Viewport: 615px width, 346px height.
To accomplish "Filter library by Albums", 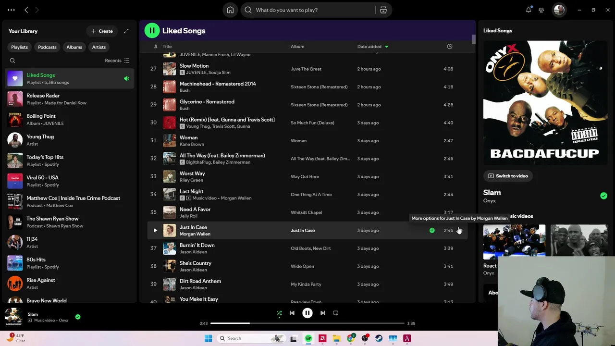I will coord(74,47).
